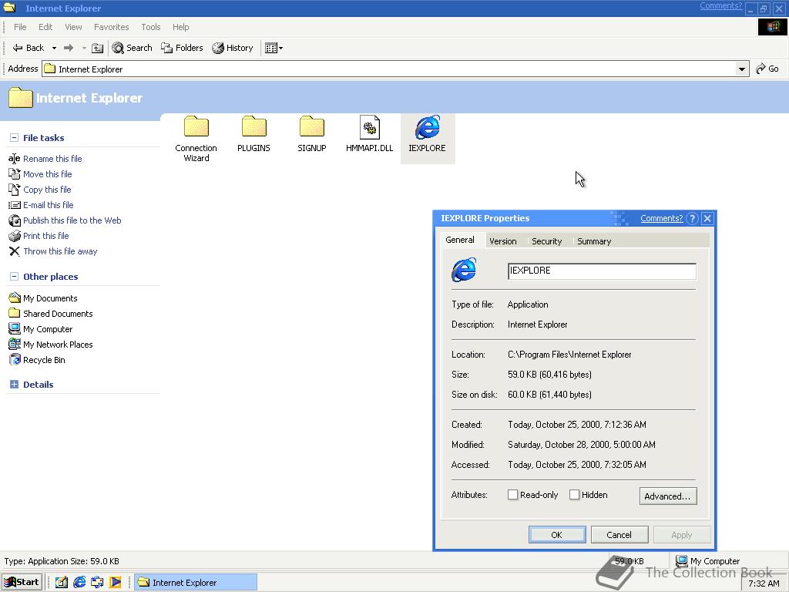Click the Up one level folder icon
The height and width of the screenshot is (592, 789).
click(x=97, y=47)
